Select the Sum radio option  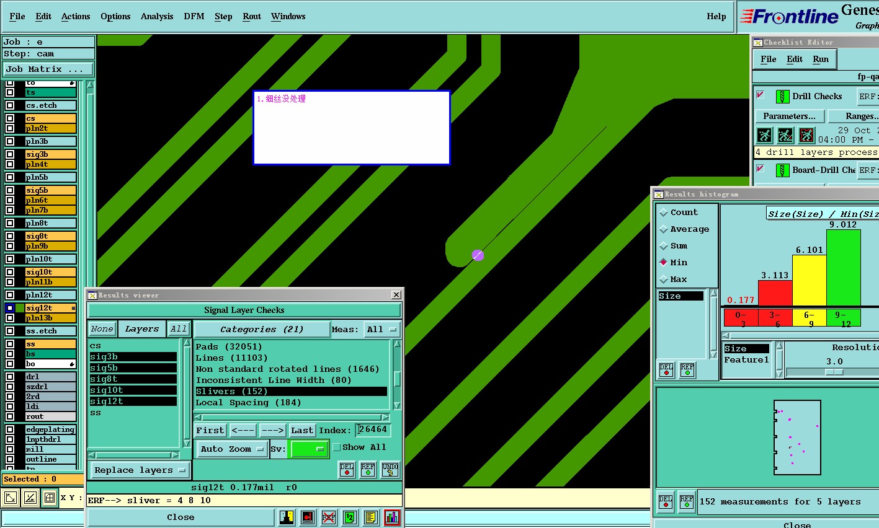(664, 246)
